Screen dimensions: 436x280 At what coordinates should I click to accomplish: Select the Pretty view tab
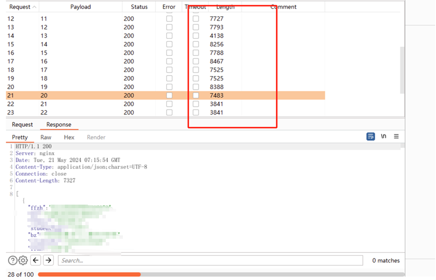20,137
